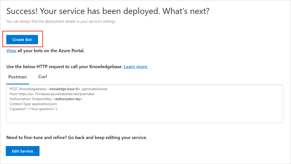291x164 pixels.
Task: Click the <Authorization-key> placeholder
Action: [x=68, y=99]
